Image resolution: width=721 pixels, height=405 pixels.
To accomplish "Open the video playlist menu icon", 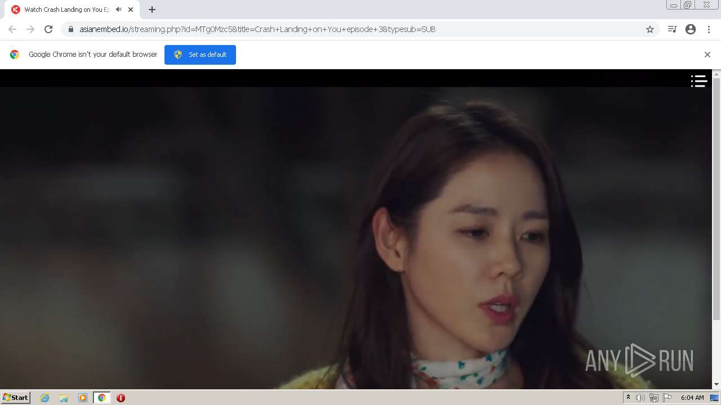I will [699, 82].
